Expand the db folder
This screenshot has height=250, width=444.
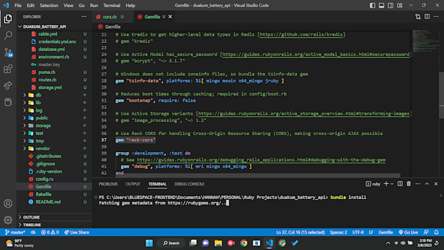pos(39,95)
